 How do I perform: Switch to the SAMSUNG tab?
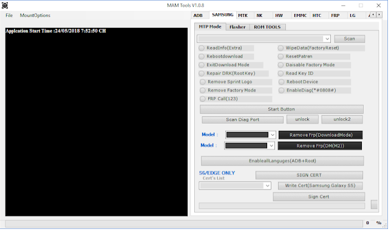point(222,15)
